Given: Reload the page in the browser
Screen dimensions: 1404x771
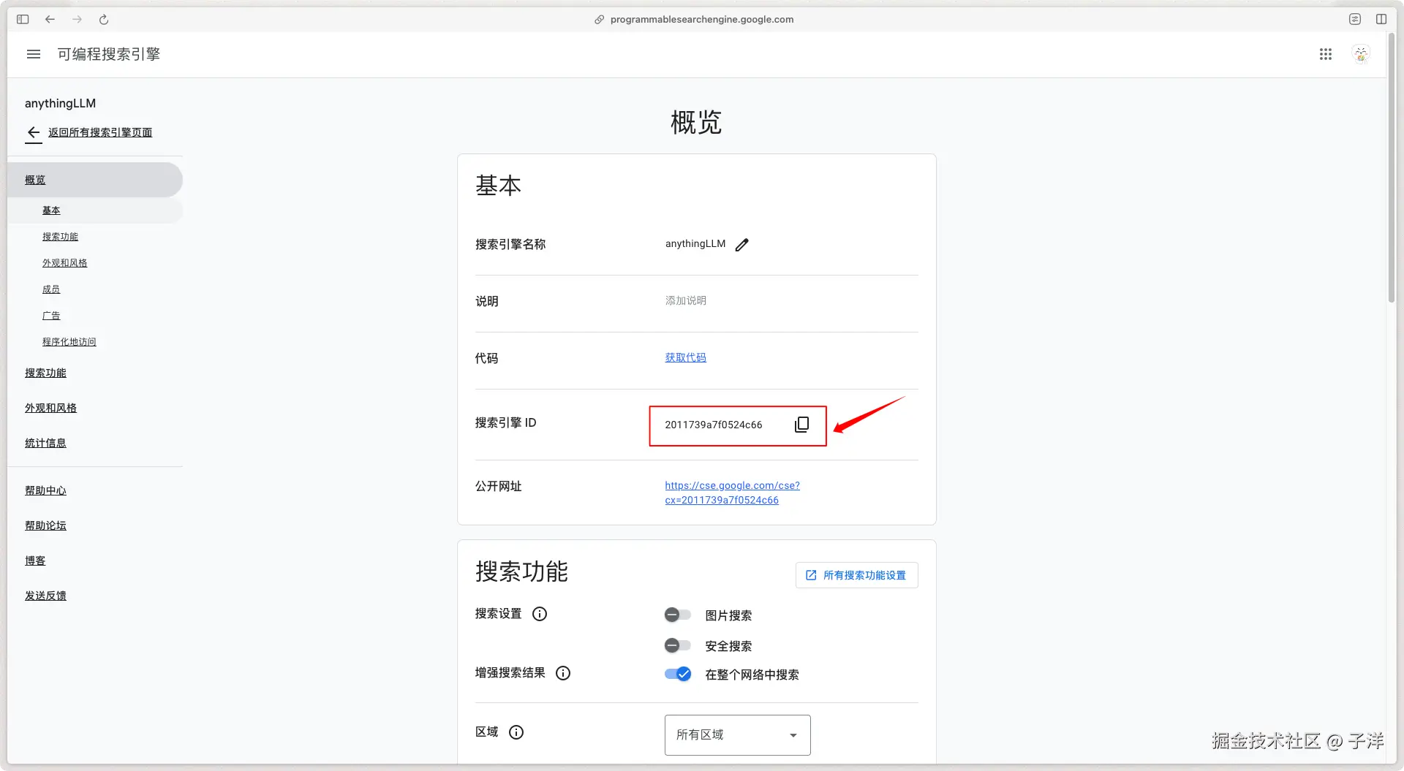Looking at the screenshot, I should (x=103, y=20).
